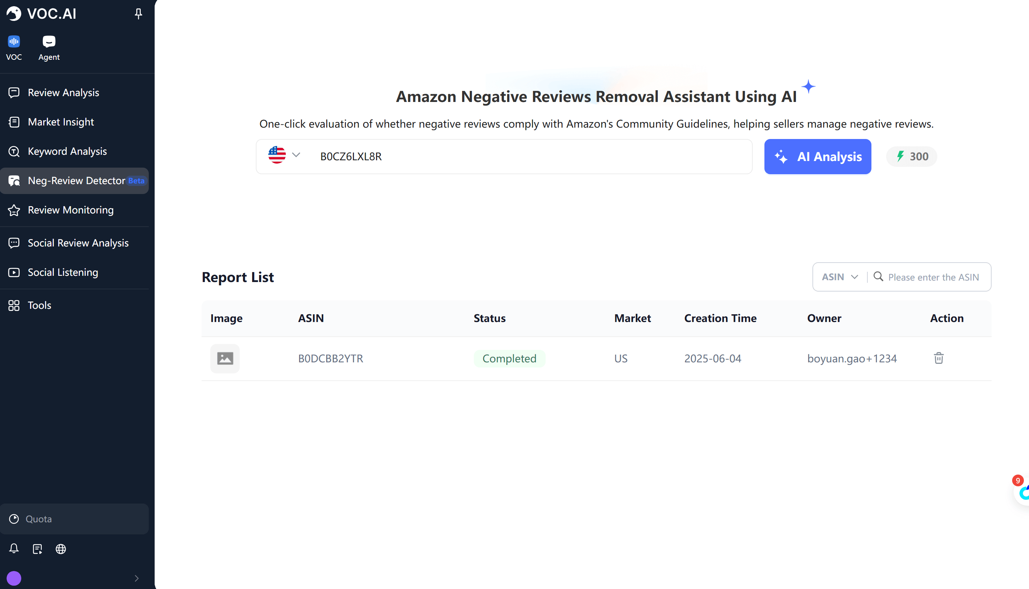Click the report list ASIN search field
Screen dimensions: 1029x589
(933, 277)
